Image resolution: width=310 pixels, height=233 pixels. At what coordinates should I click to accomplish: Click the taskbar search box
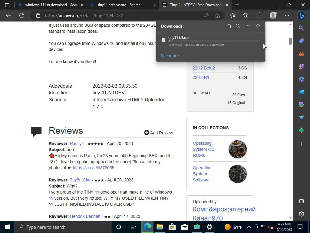(x=63, y=227)
